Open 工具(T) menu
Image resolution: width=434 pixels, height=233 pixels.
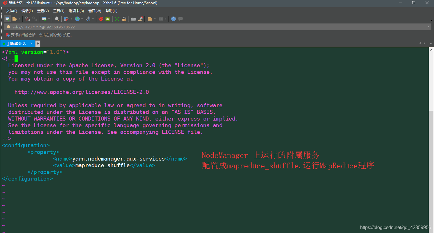pos(59,11)
